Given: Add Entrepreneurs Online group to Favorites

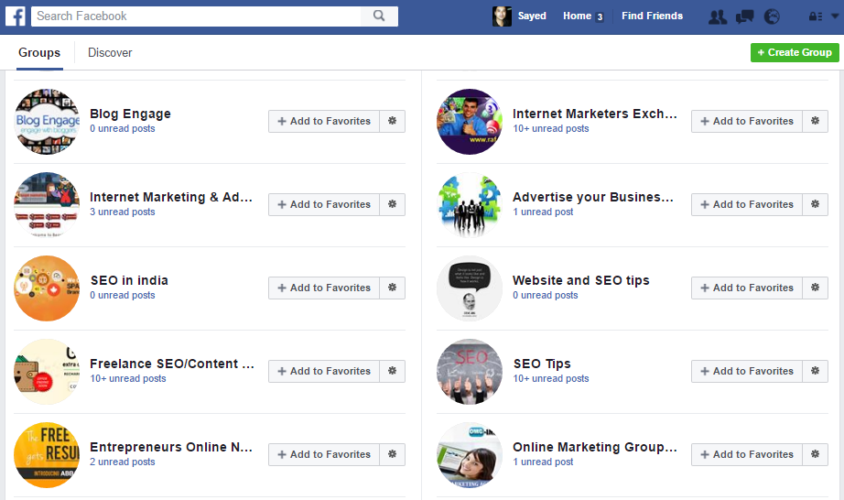Looking at the screenshot, I should click(324, 454).
